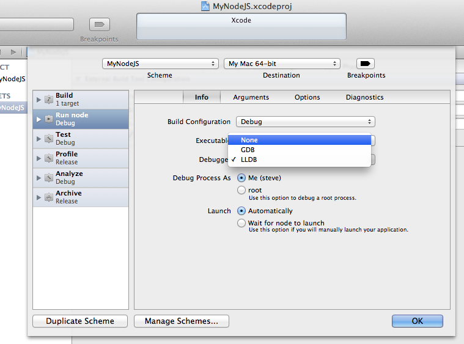Click the Manage Schemes... button

tap(182, 321)
